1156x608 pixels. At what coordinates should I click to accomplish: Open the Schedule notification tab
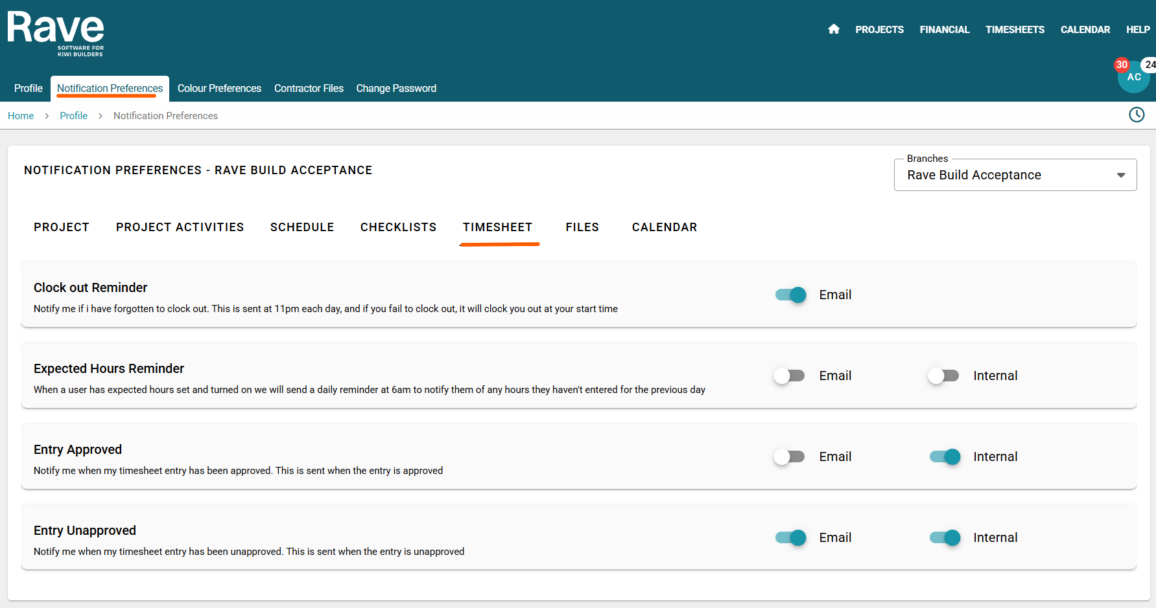[302, 227]
